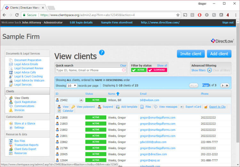Click email gdw1000@yahoo.com
240x167 pixels.
coord(153,142)
